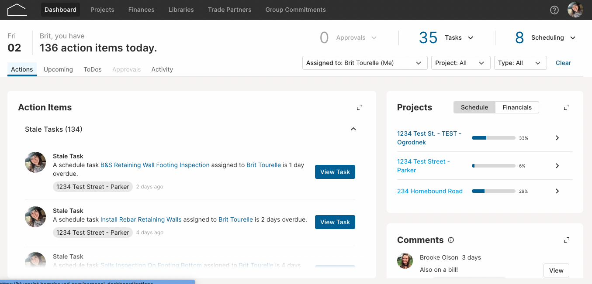This screenshot has width=592, height=284.
Task: Go to the Finances menu
Action: pos(141,10)
